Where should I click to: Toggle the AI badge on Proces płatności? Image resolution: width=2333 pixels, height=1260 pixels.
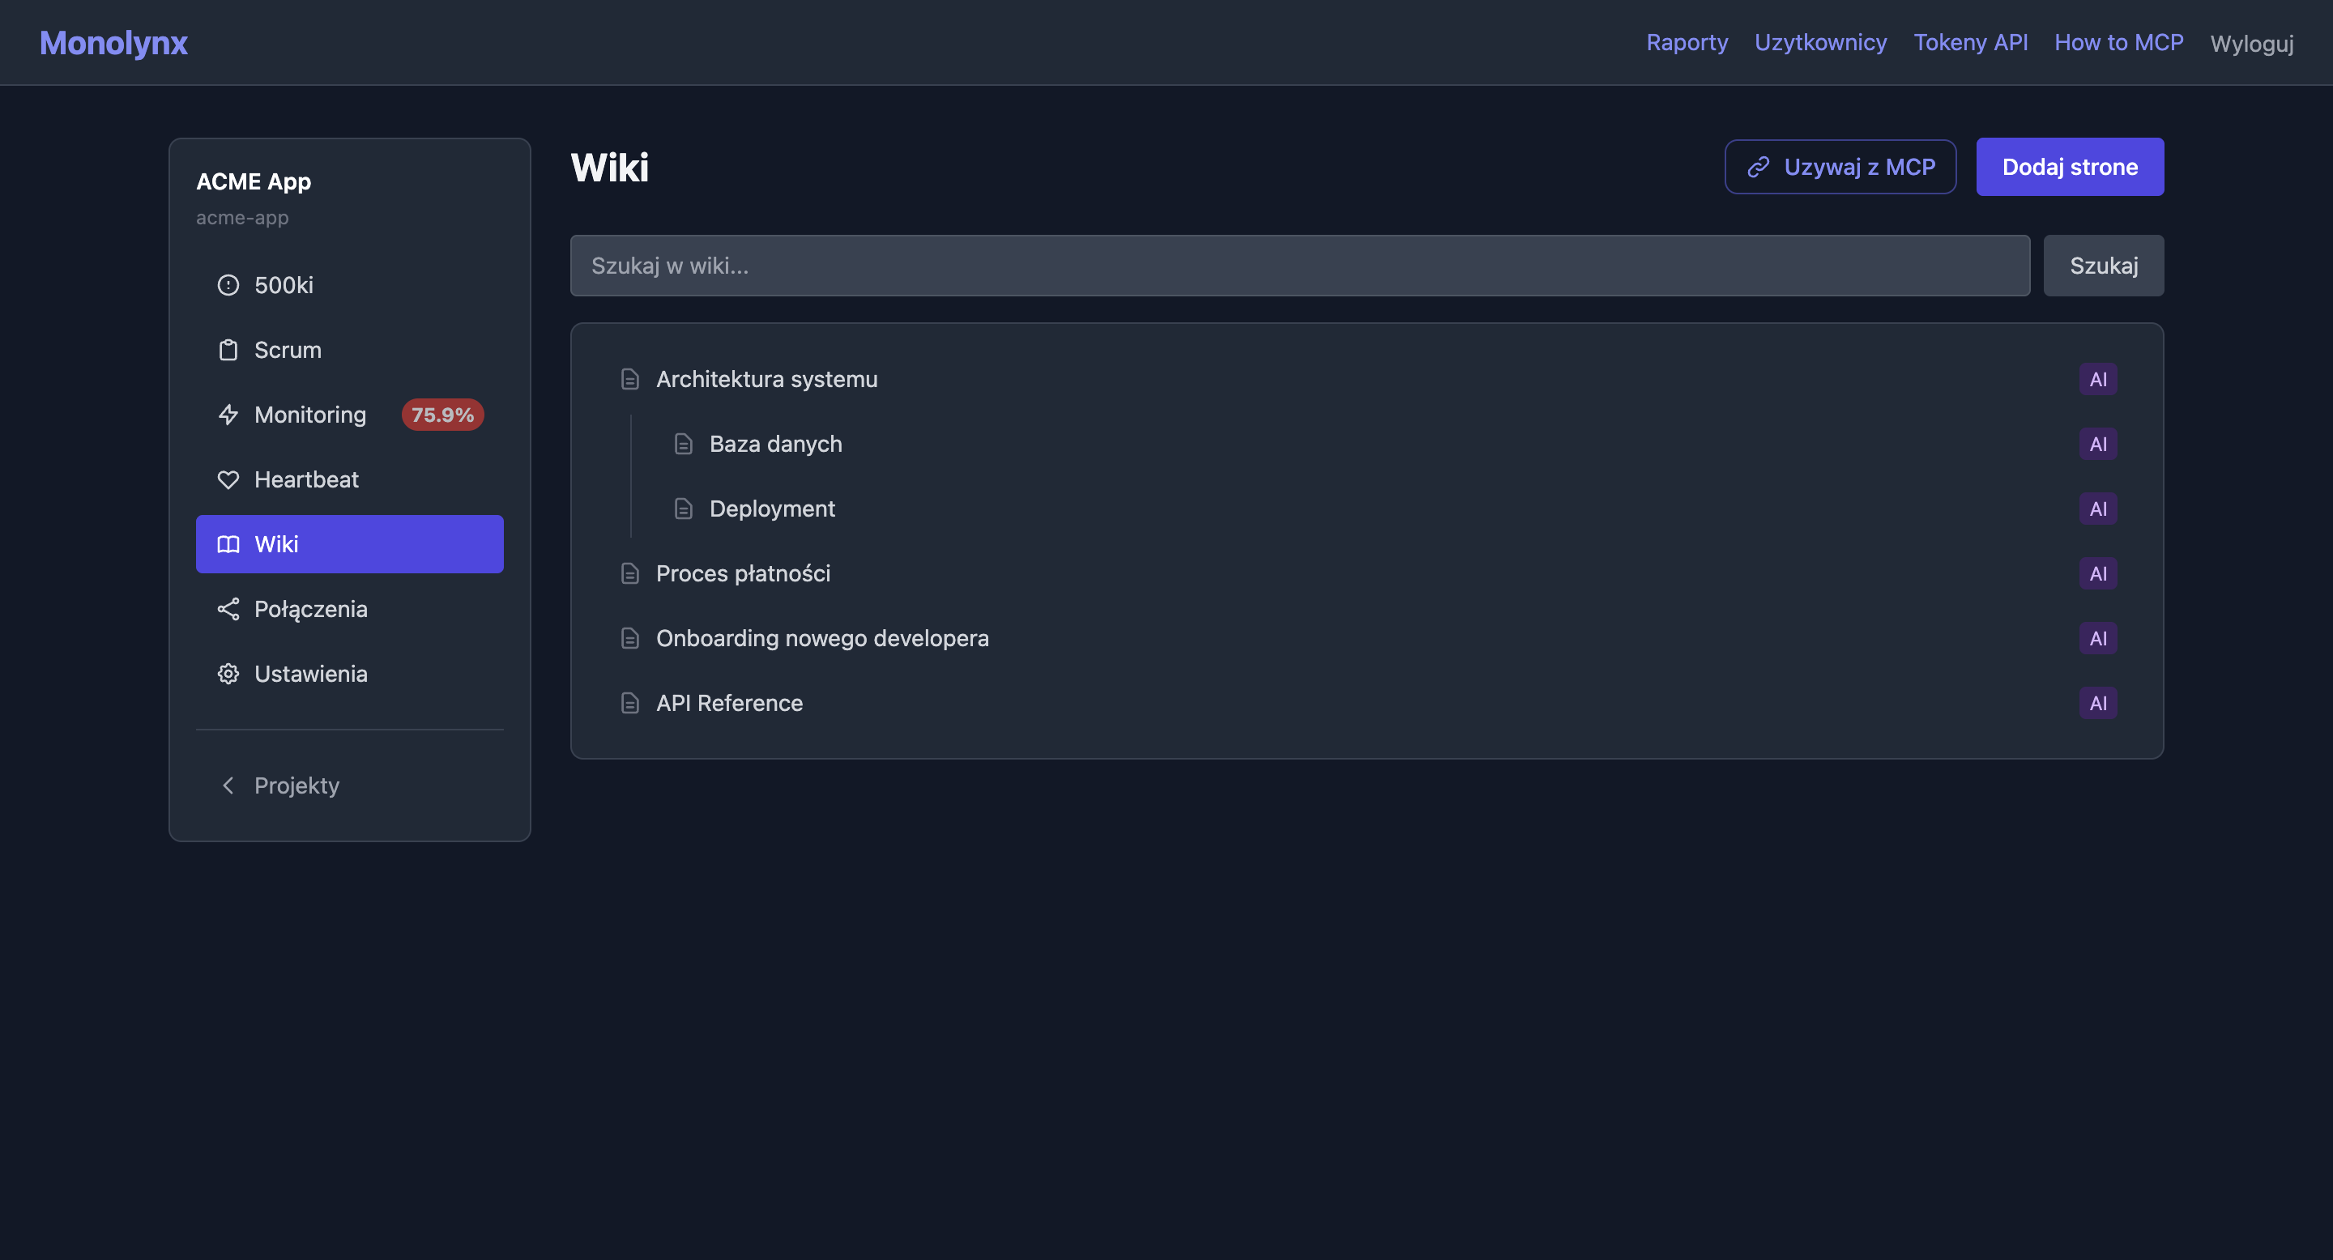tap(2100, 573)
